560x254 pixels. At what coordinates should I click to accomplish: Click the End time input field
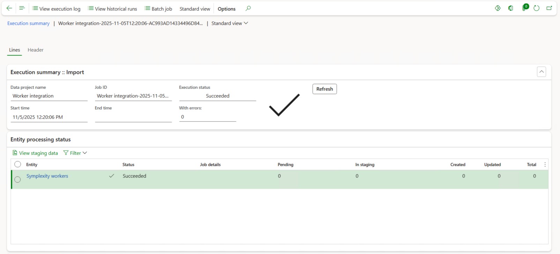tap(133, 117)
